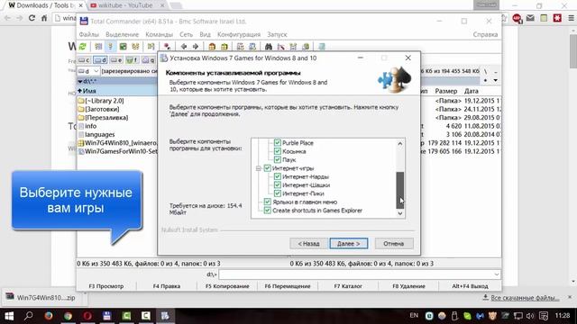
Task: Open the Команды menu
Action: (159, 34)
